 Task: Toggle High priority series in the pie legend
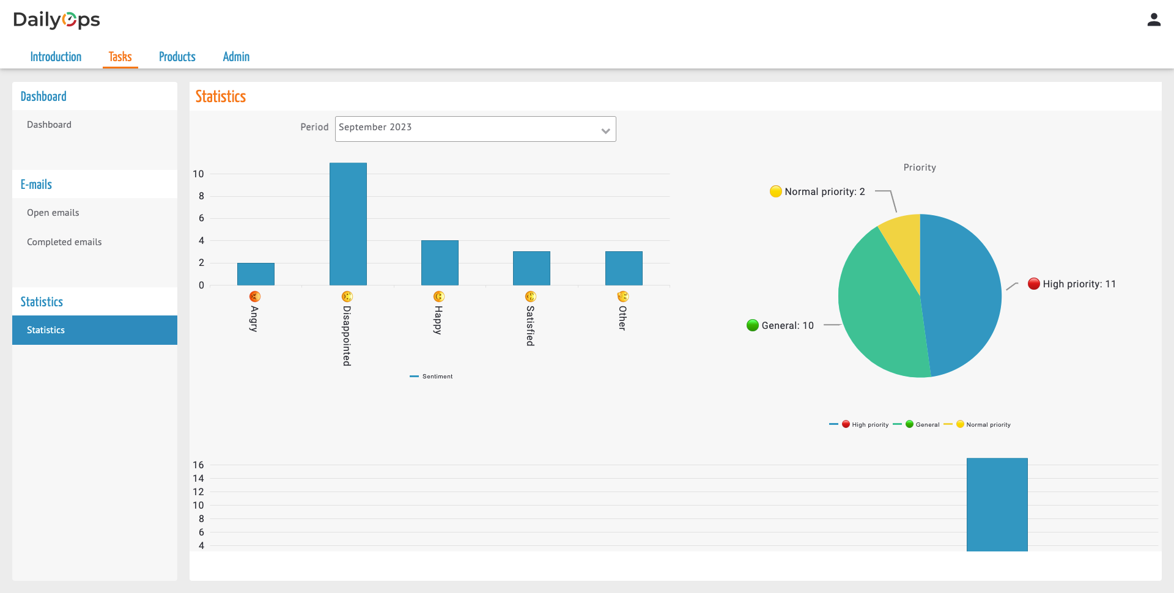859,424
